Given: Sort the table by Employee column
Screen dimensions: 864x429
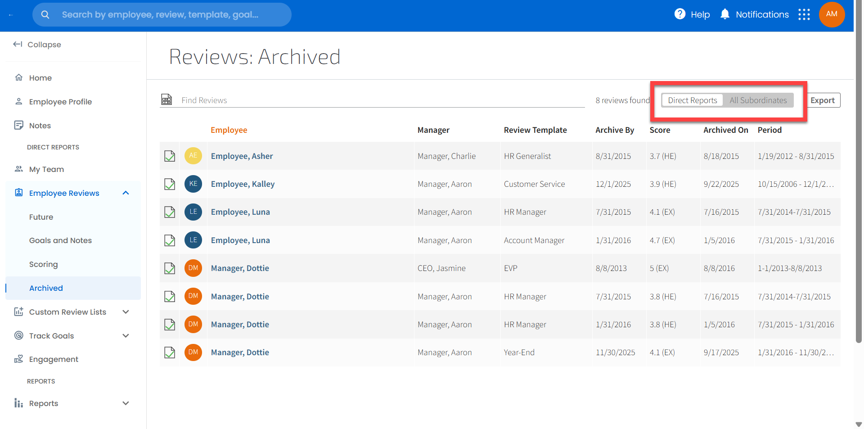Looking at the screenshot, I should [229, 130].
